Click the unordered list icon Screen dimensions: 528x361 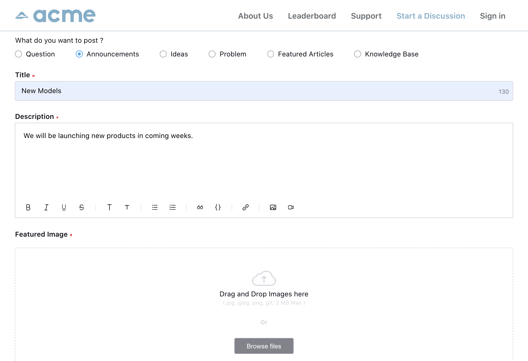pos(155,207)
